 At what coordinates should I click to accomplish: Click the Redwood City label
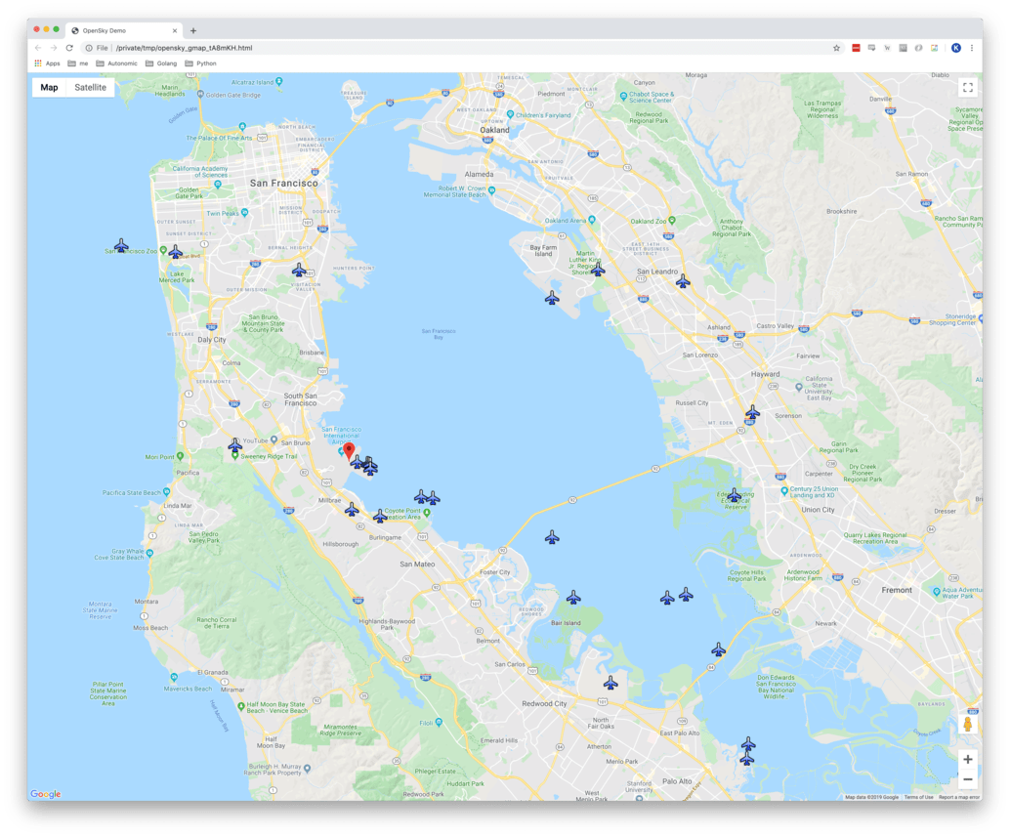tap(544, 703)
